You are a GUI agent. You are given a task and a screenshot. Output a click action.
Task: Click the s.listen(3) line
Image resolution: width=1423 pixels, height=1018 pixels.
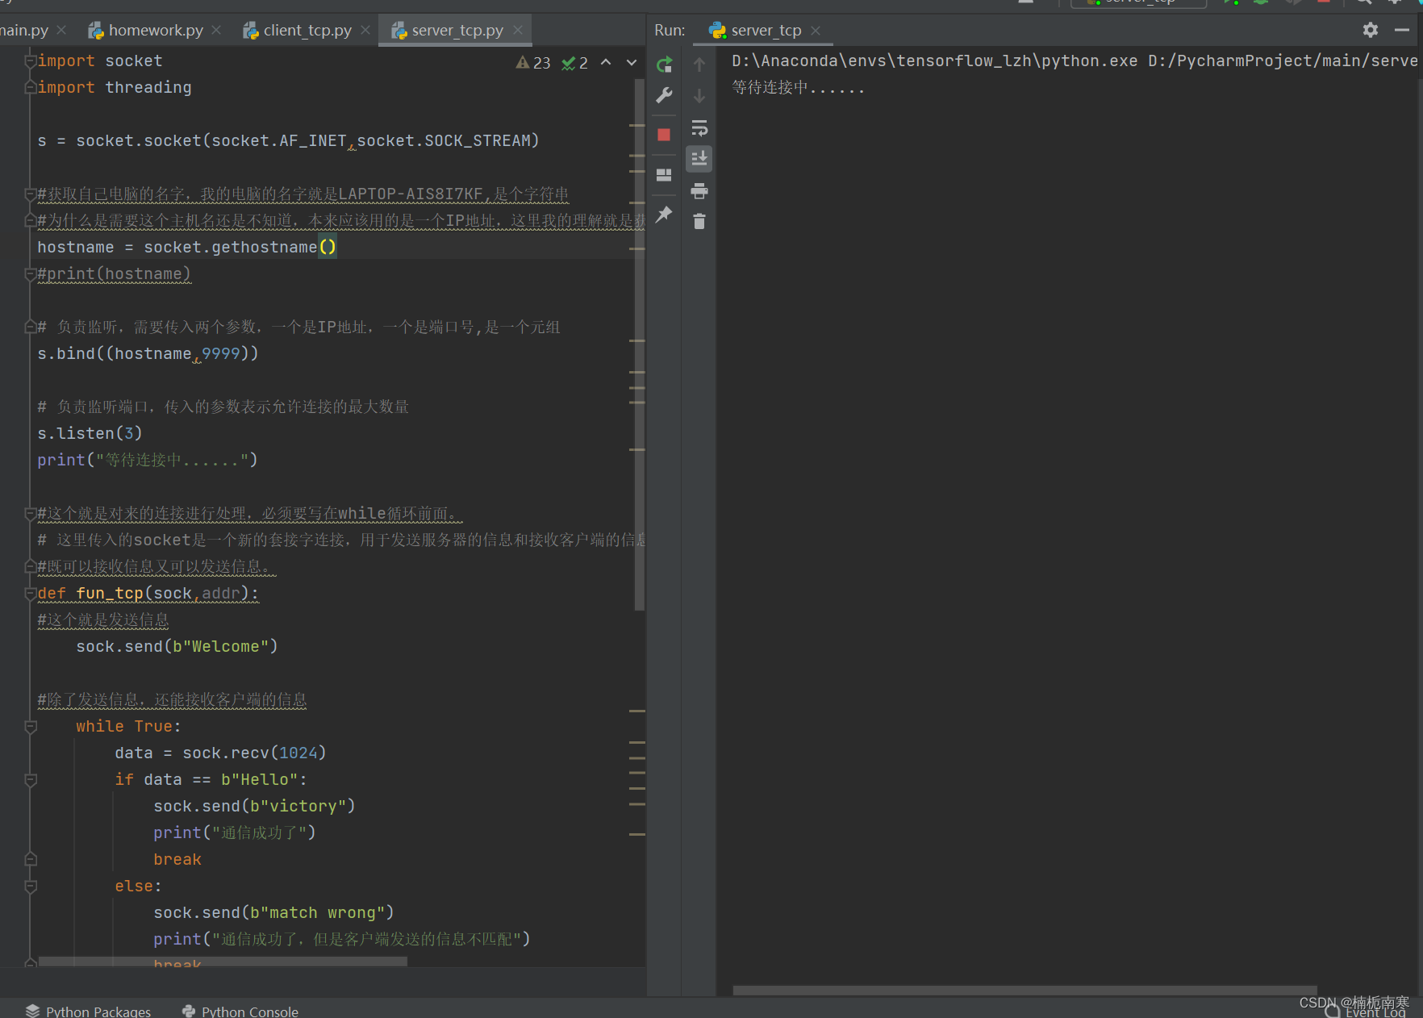pyautogui.click(x=90, y=433)
